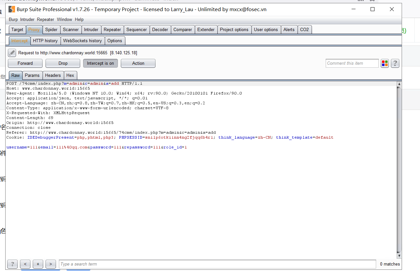Open the Help menu
This screenshot has width=420, height=276.
pyautogui.click(x=79, y=19)
